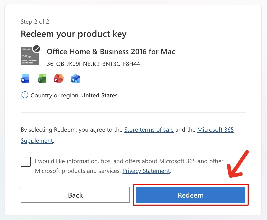Click the 'I would like information' checkbox label
Image resolution: width=267 pixels, height=220 pixels.
(129, 161)
